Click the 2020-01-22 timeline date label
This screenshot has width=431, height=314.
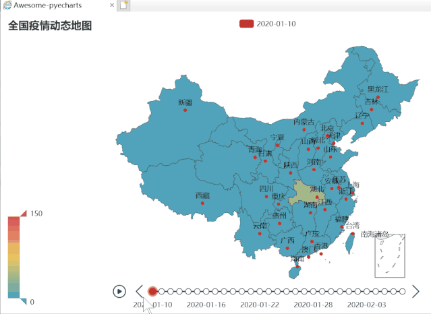coord(260,305)
